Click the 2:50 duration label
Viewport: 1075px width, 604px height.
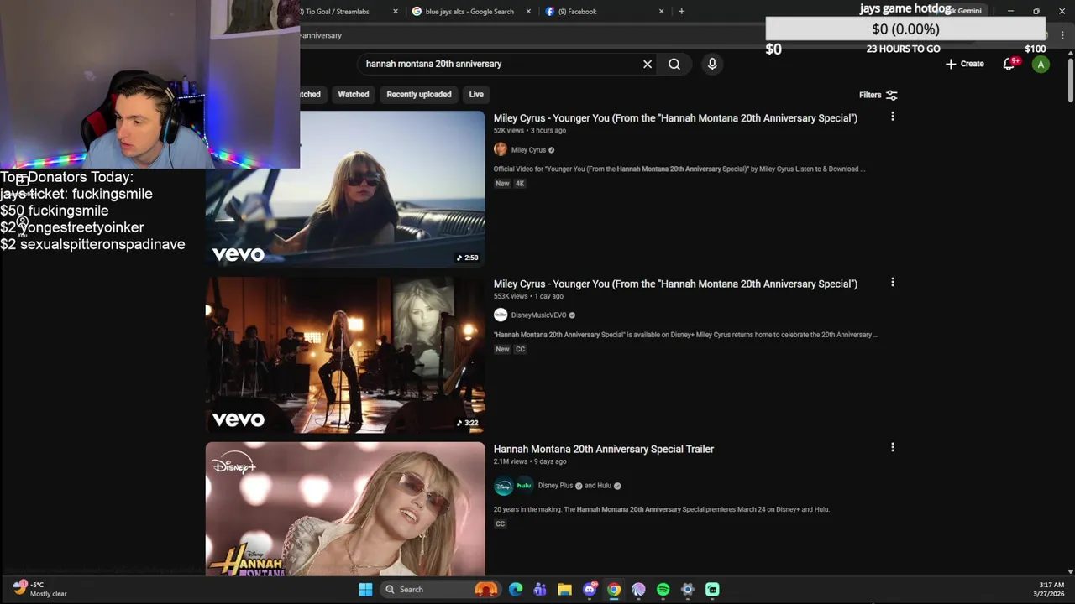click(x=467, y=258)
